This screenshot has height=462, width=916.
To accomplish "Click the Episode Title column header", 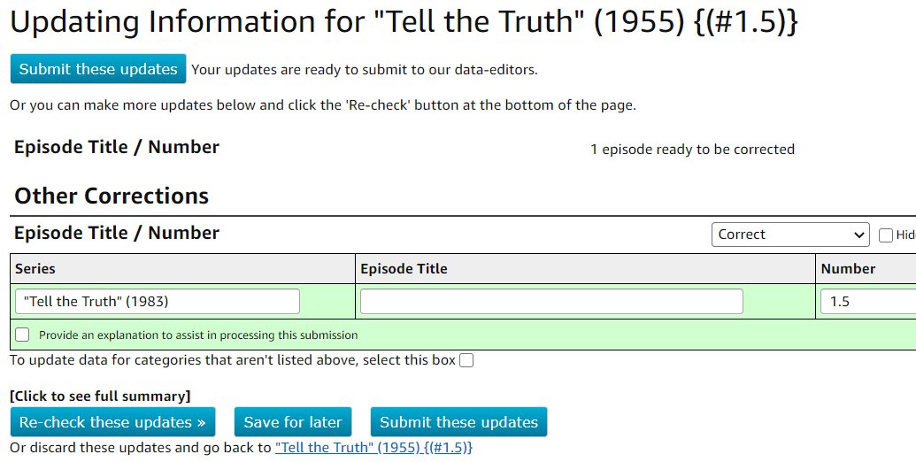I will [404, 269].
